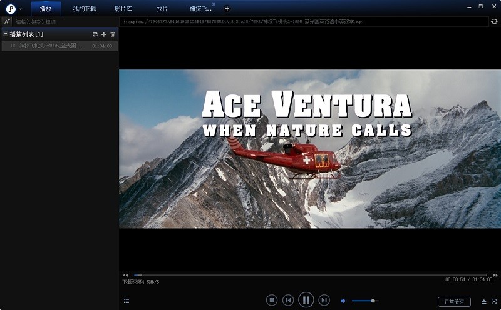501x310 pixels.
Task: Refresh using the reload icon beside the address bar
Action: click(x=494, y=21)
